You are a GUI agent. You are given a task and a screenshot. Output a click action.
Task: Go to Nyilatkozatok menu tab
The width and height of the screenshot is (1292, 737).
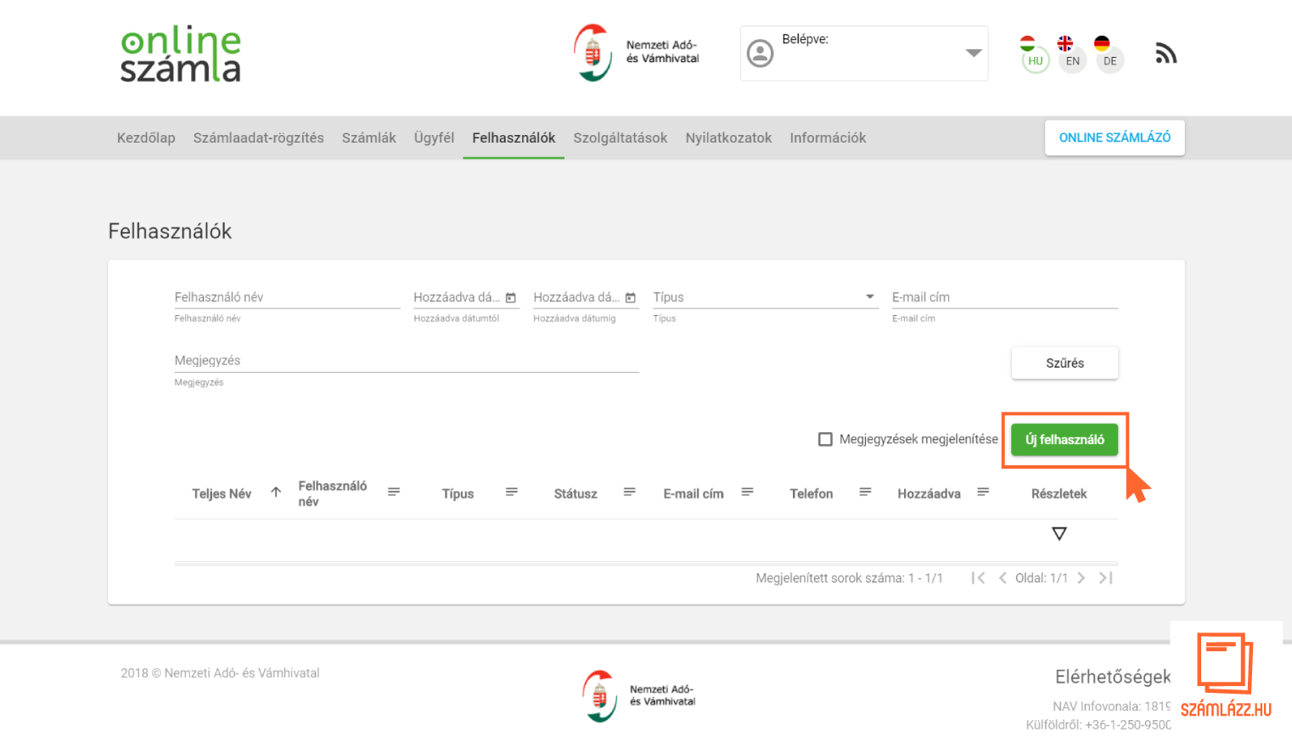click(728, 138)
